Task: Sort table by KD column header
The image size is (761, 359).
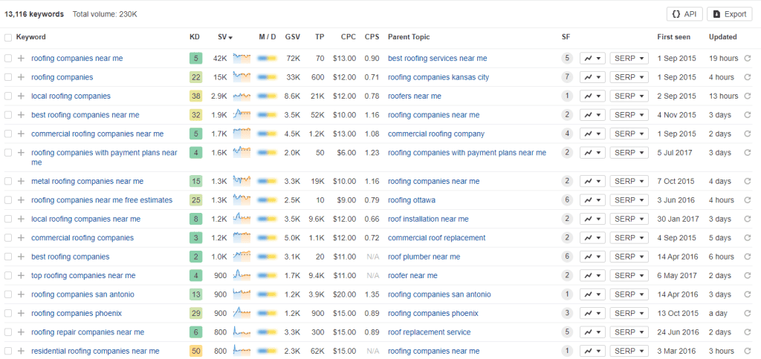Action: click(x=194, y=37)
